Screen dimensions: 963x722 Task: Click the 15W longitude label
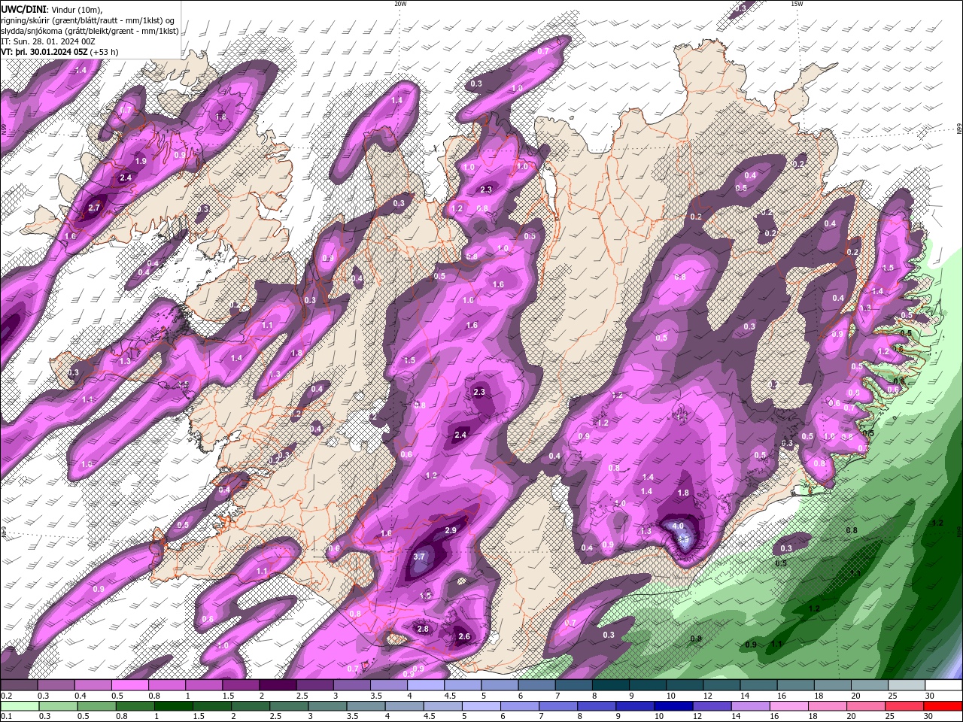click(797, 4)
